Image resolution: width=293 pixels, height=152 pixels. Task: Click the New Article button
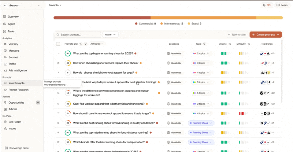pyautogui.click(x=237, y=34)
